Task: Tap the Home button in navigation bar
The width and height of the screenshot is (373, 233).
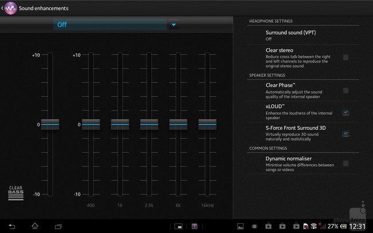Action: (34, 226)
